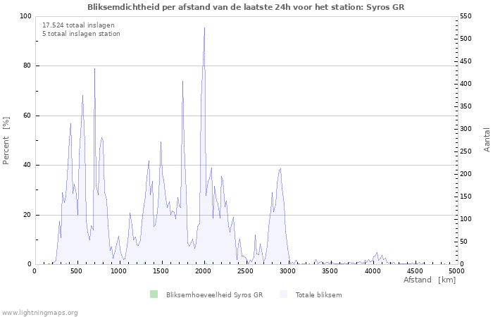Click the 550 tick on the Aantal axis
Image resolution: width=493 pixels, height=317 pixels.
[x=466, y=16]
